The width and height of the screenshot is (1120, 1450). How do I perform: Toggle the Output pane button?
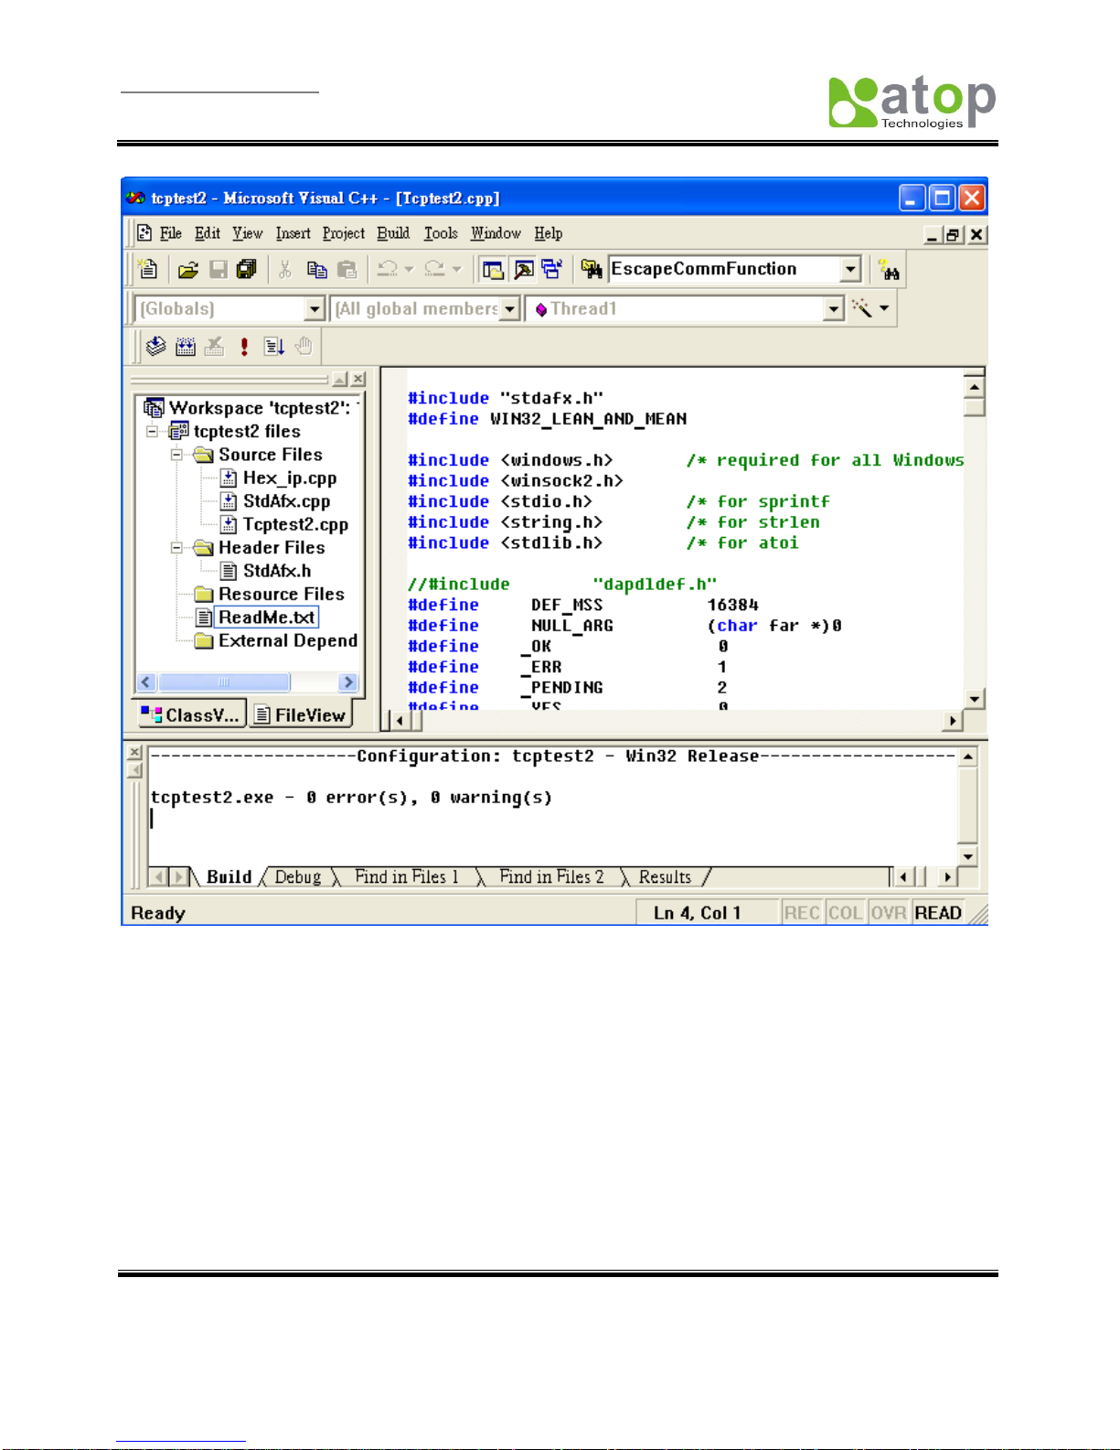point(523,269)
